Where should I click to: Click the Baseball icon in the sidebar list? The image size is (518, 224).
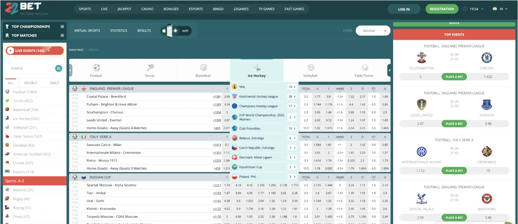[7, 190]
